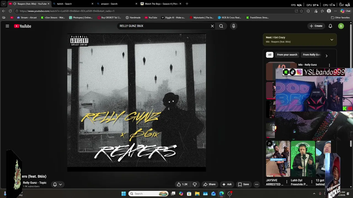Reload the current page

(x=10, y=11)
